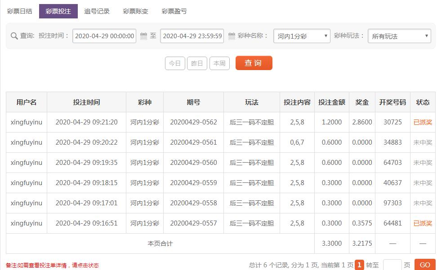Open the 彩票盈亏 tab
This screenshot has height=270, width=437.
(174, 11)
